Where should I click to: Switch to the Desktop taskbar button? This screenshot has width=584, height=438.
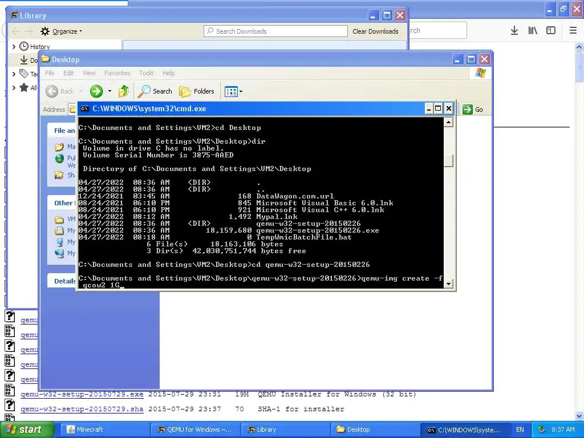click(375, 429)
